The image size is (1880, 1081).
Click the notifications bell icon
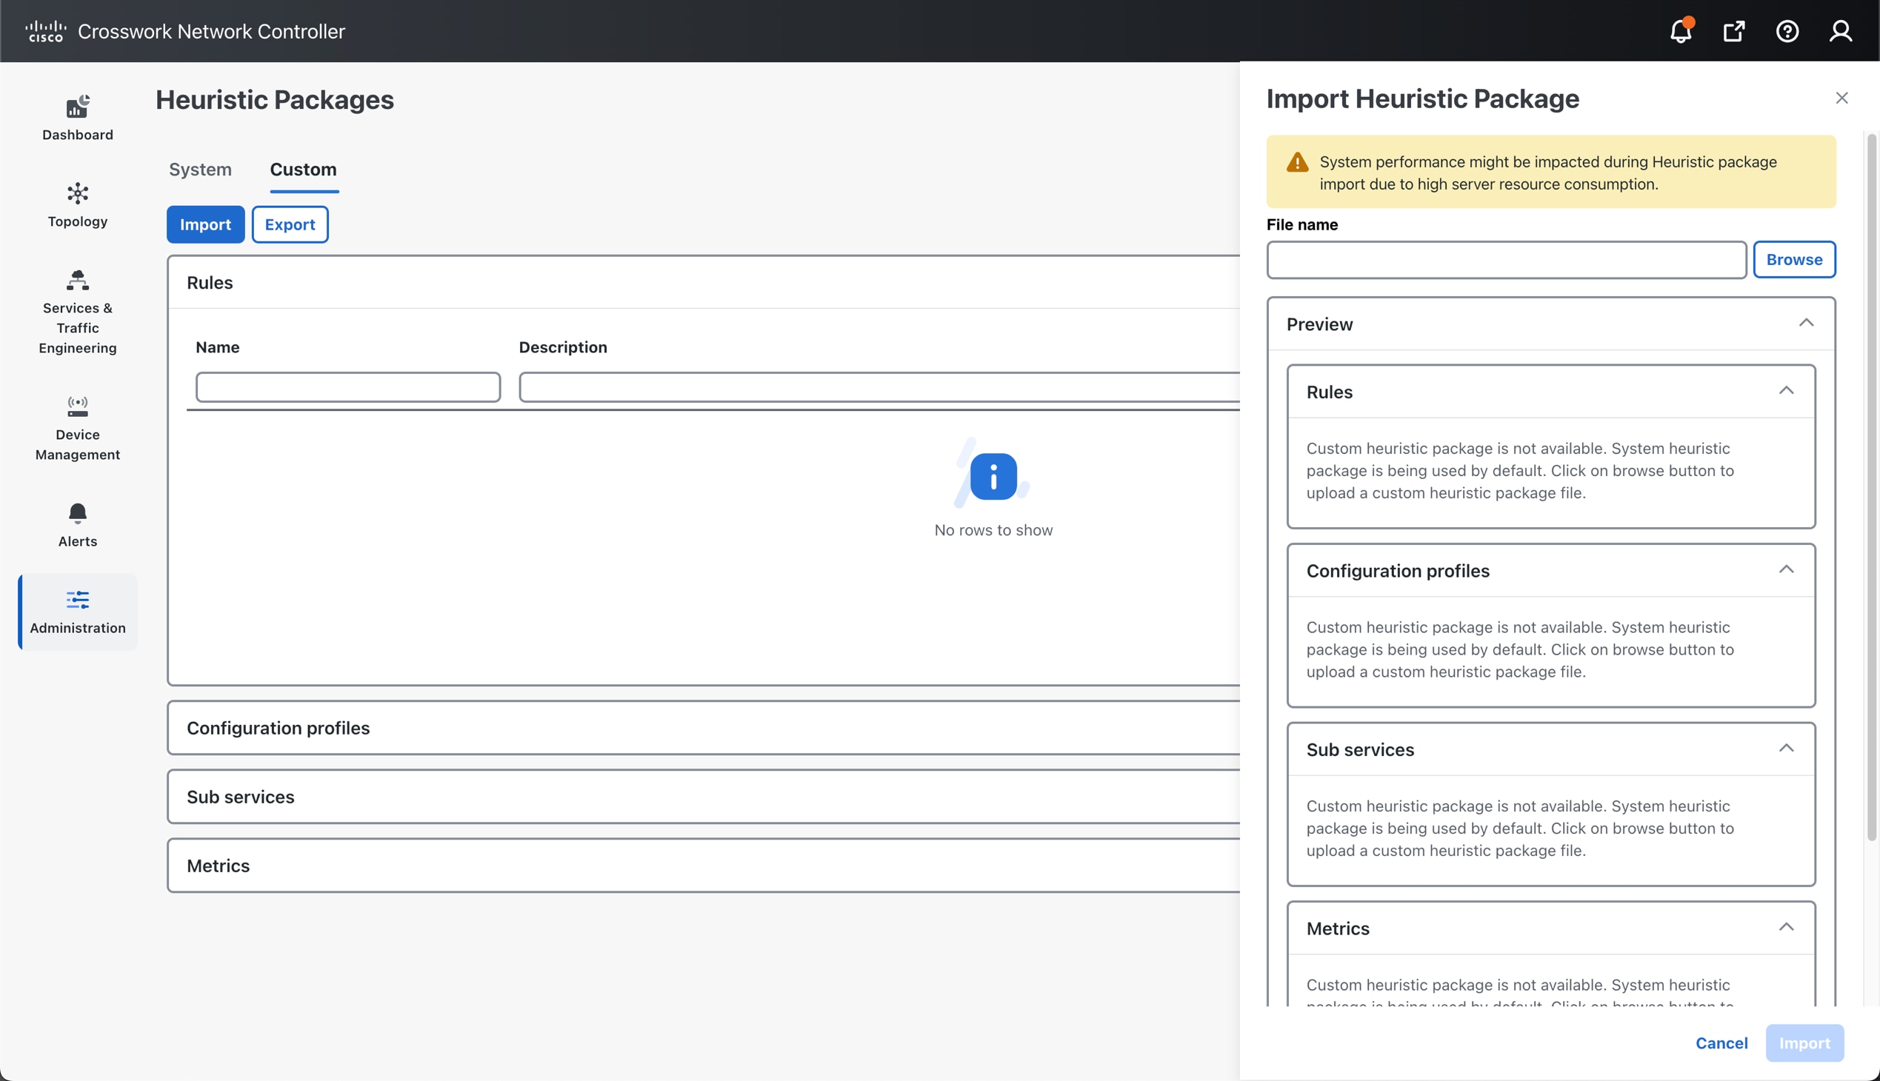[x=1680, y=31]
